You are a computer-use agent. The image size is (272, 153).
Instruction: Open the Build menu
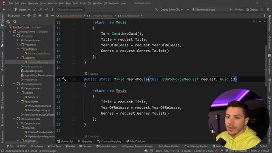[x=61, y=3]
